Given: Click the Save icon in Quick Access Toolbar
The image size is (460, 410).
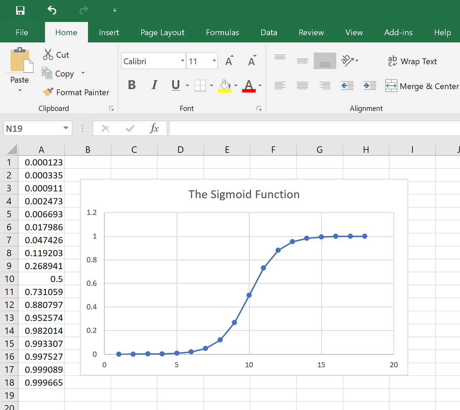Looking at the screenshot, I should tap(20, 10).
